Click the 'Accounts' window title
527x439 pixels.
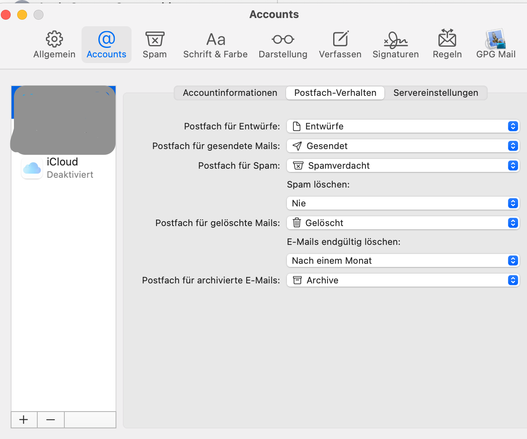coord(274,14)
